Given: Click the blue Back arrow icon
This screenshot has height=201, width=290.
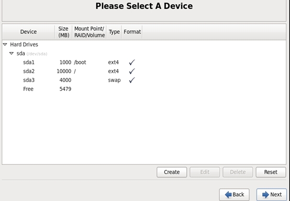Looking at the screenshot, I should click(228, 195).
